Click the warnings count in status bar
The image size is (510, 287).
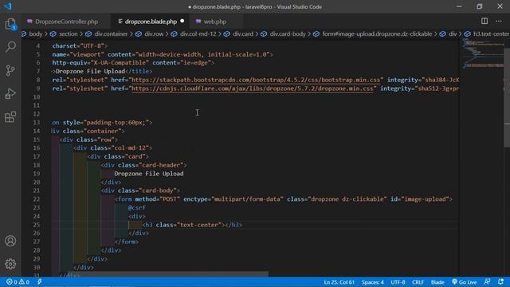[x=24, y=281]
